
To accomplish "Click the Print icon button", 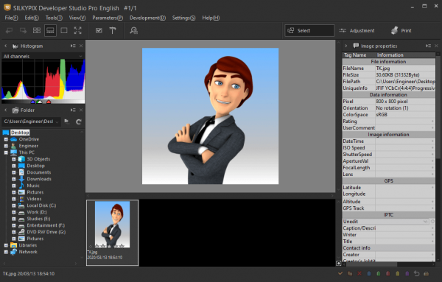I will tap(401, 30).
